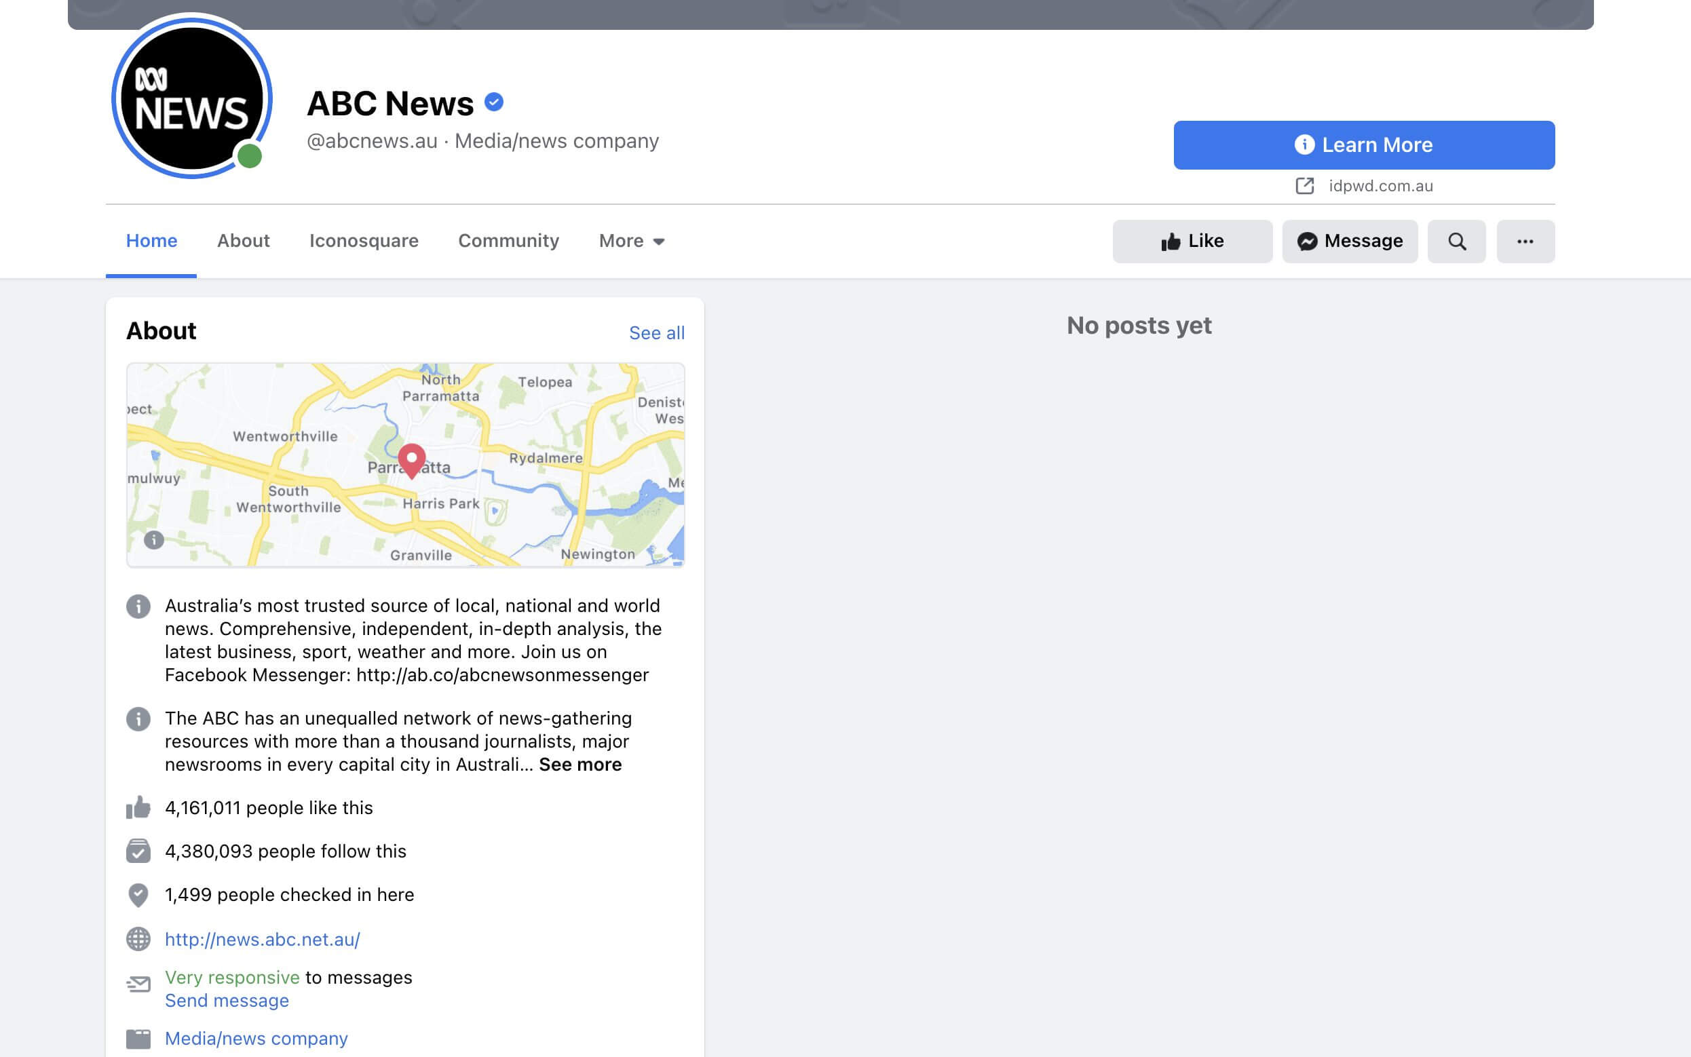
Task: Click the magnifying glass search icon
Action: (1457, 241)
